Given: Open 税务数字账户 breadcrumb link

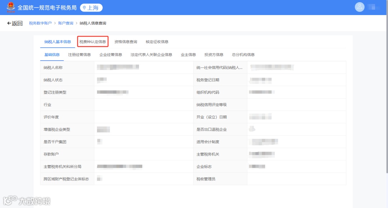Looking at the screenshot, I should [x=40, y=23].
